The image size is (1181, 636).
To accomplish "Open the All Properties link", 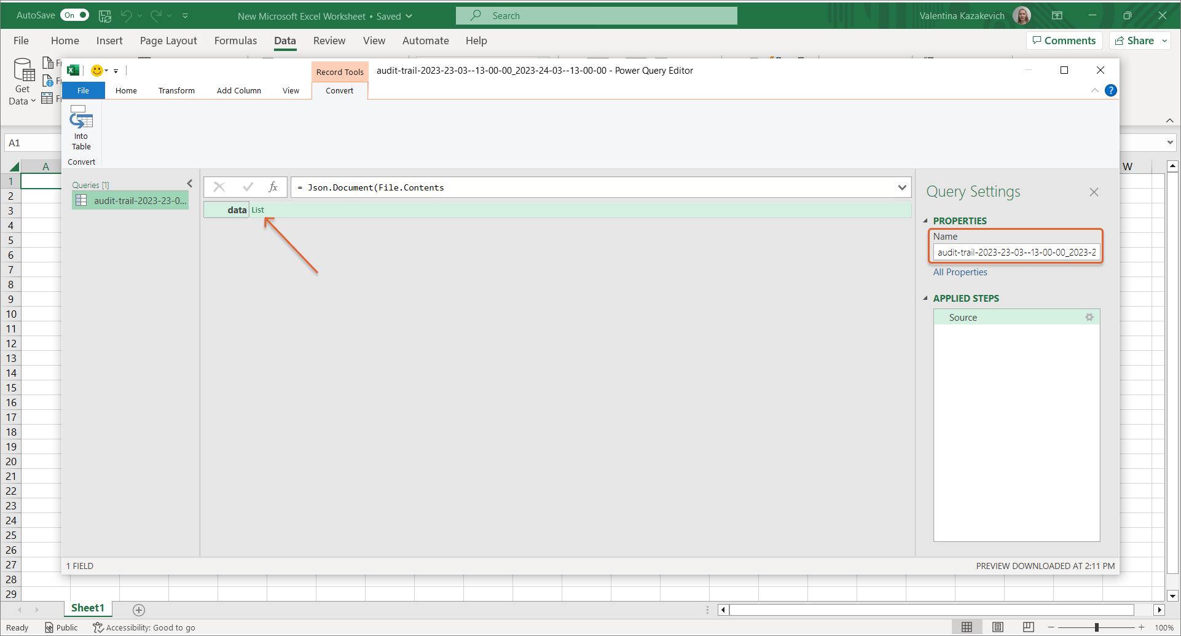I will click(x=960, y=272).
